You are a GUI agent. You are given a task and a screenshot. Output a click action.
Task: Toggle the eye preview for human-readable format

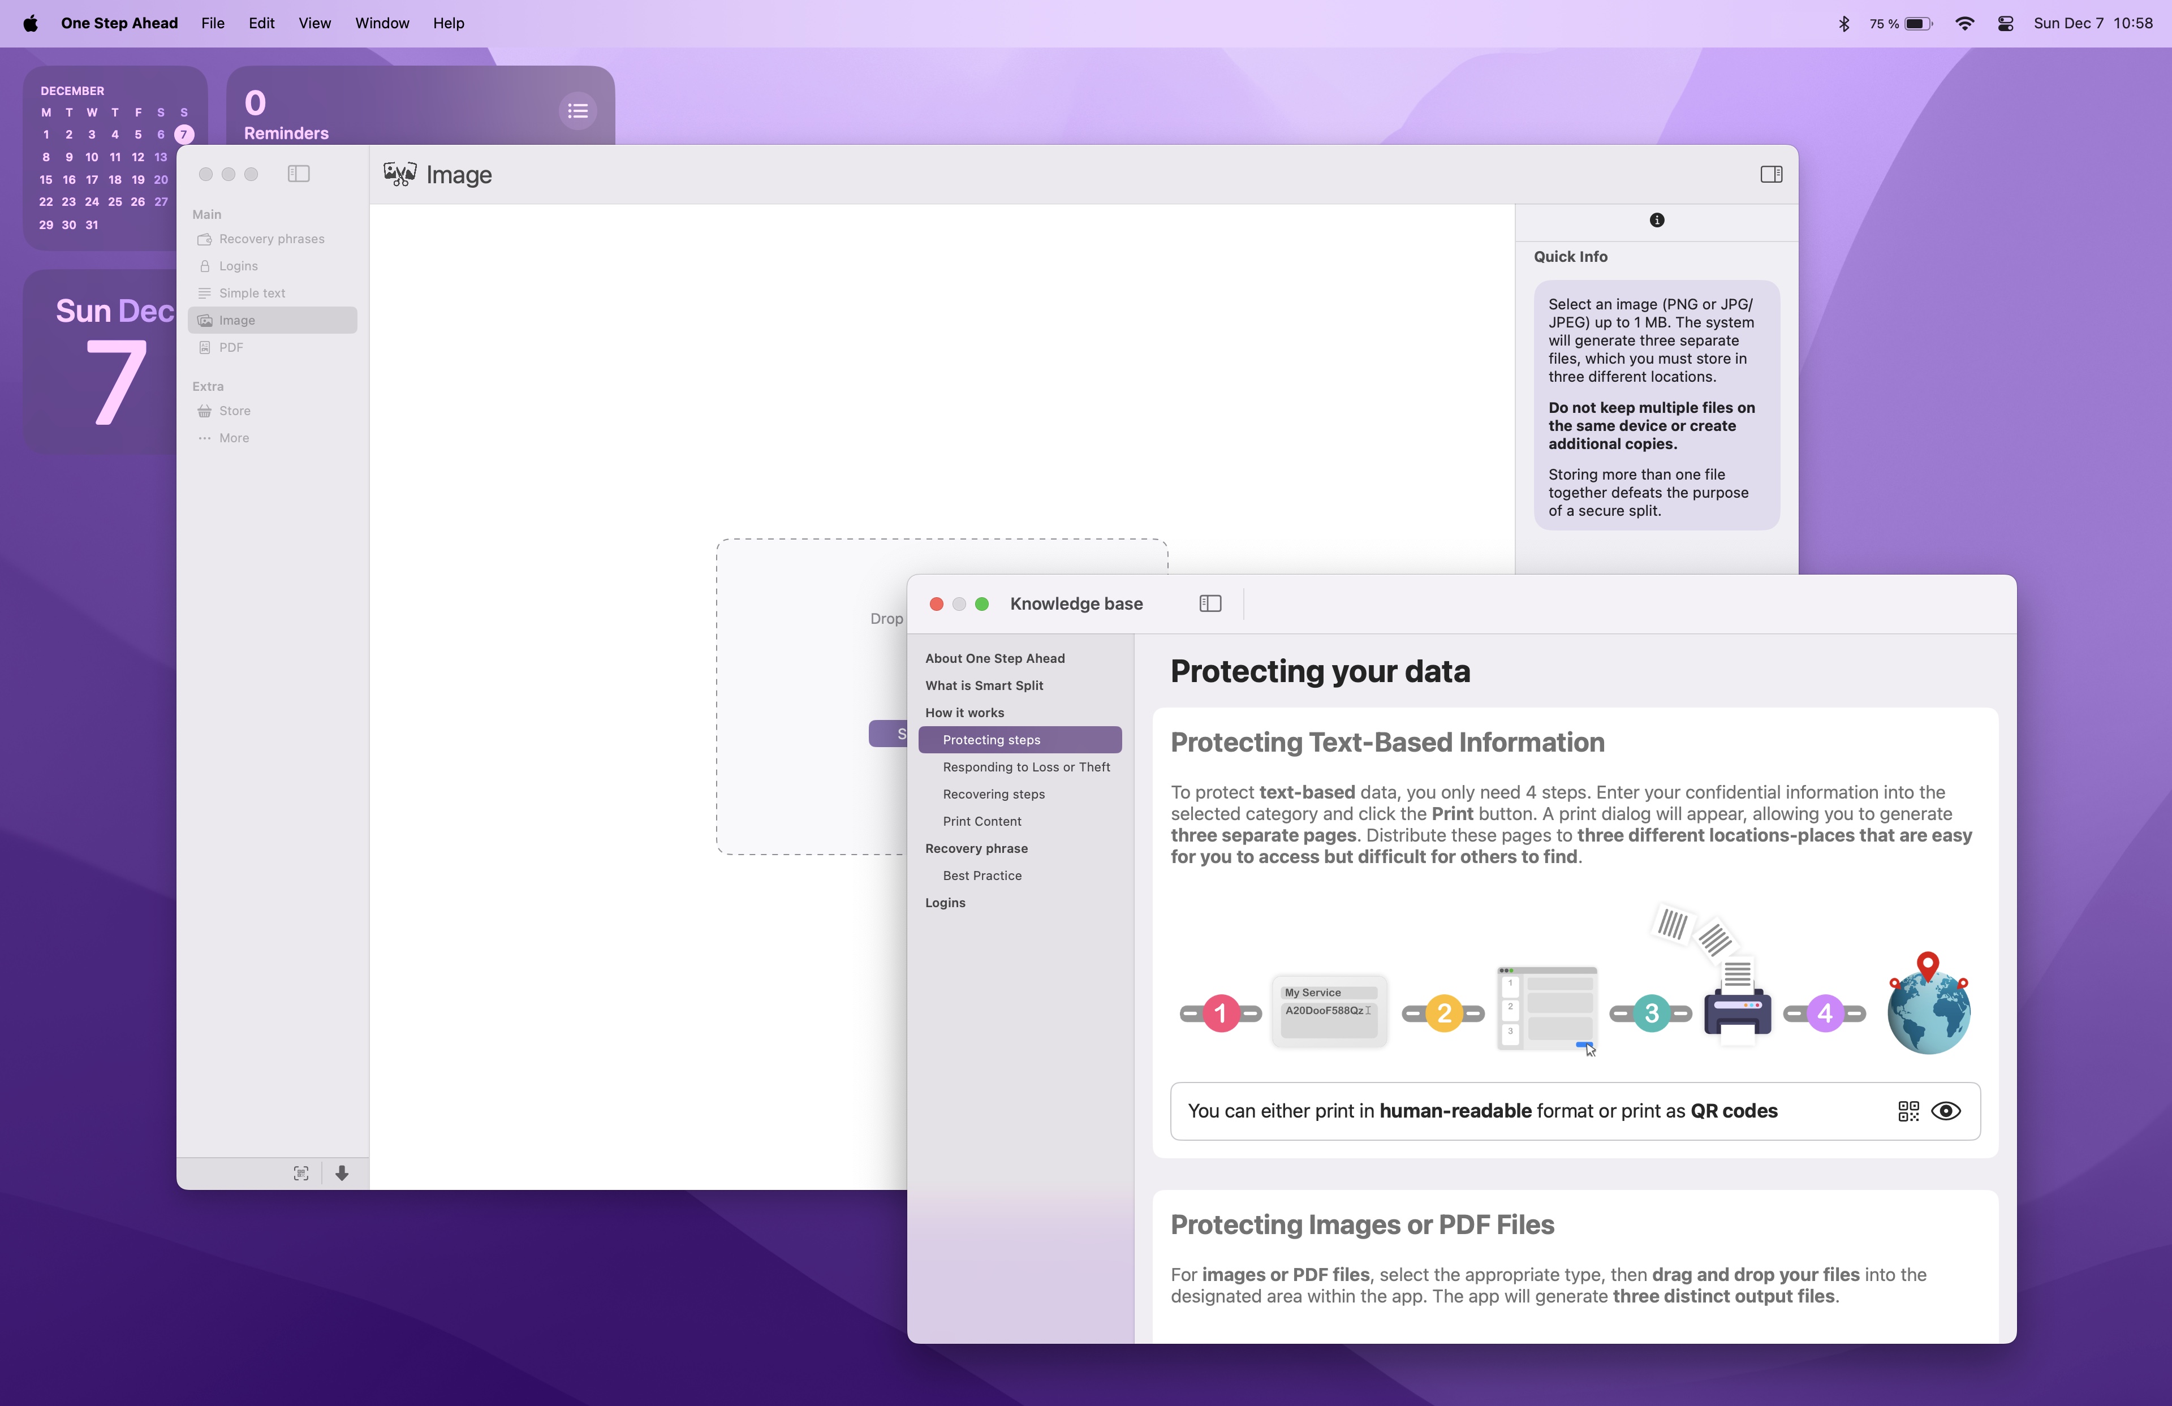[1947, 1110]
